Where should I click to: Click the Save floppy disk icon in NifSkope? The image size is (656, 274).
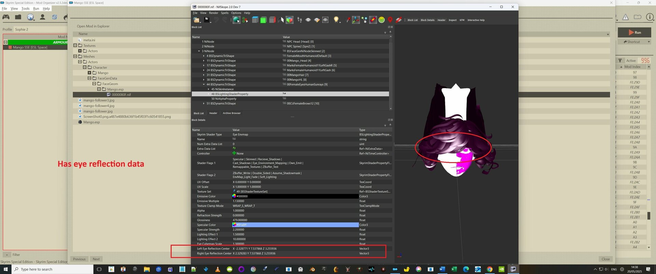(206, 20)
